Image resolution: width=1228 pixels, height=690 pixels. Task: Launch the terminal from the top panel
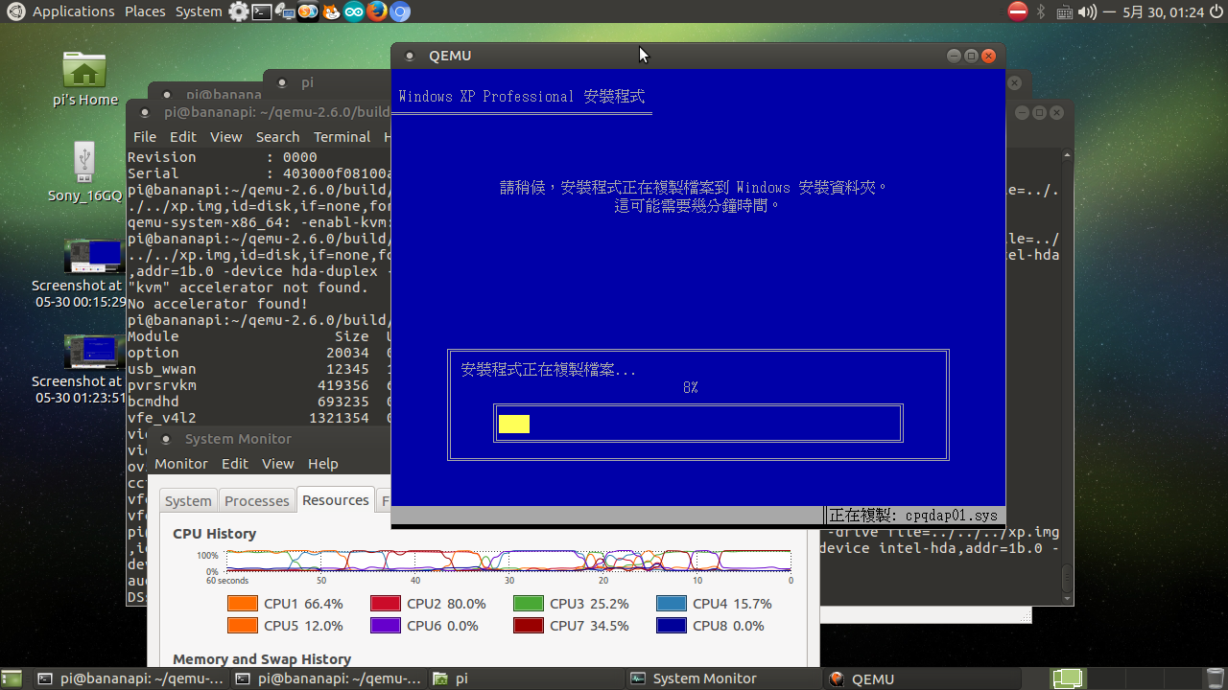pyautogui.click(x=262, y=11)
